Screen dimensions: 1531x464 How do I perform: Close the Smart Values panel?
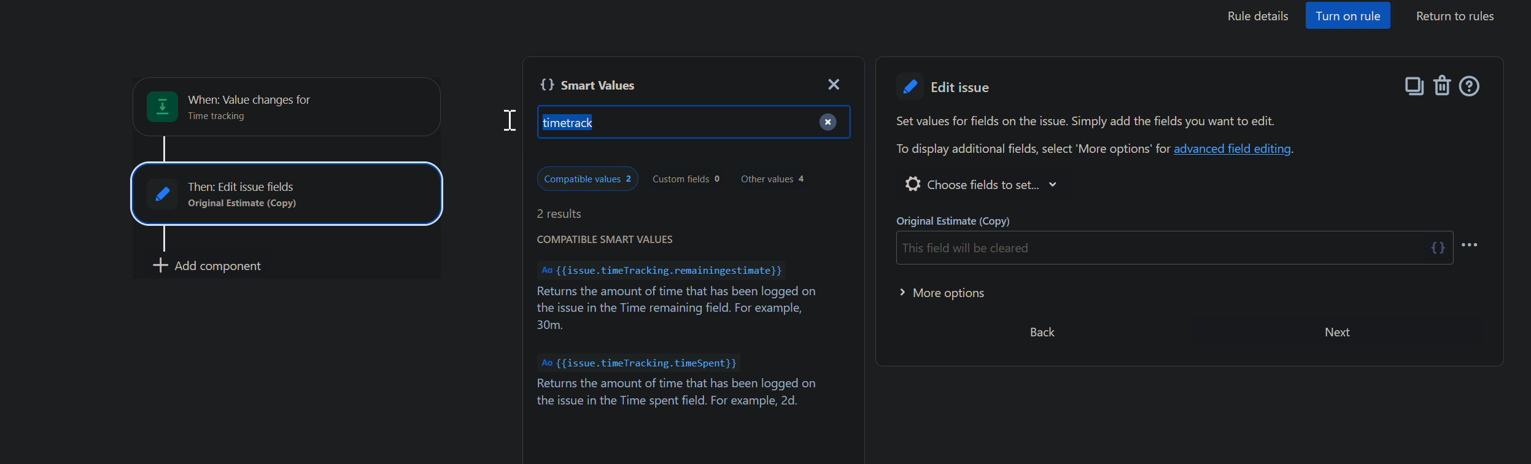coord(833,85)
